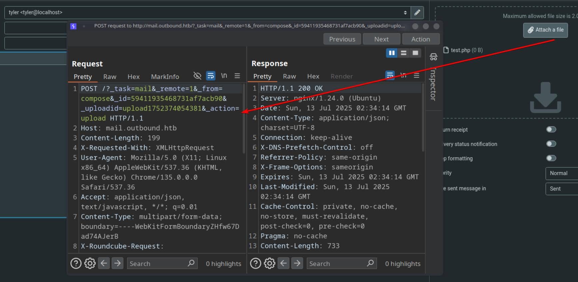Select the Render tab in Response
The image size is (578, 282).
pos(341,76)
